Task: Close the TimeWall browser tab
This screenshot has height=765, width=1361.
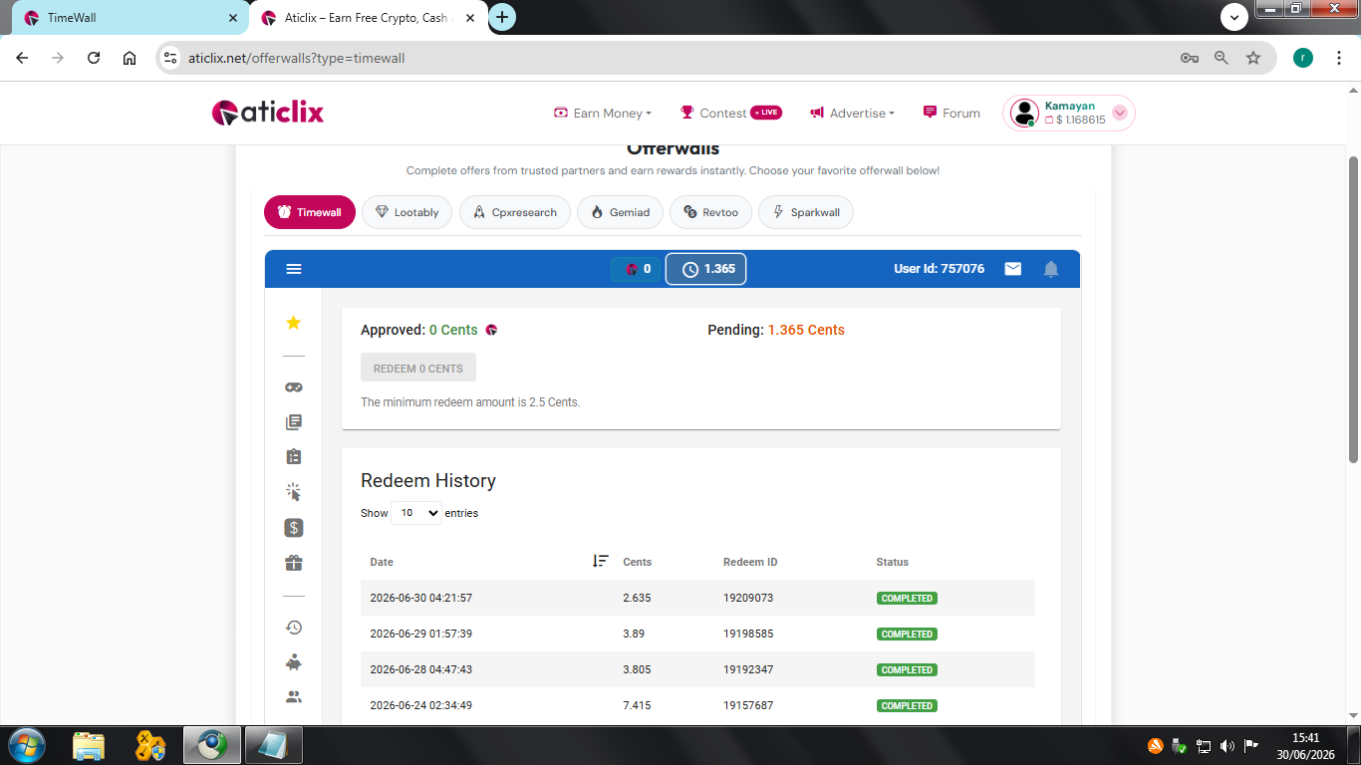Action: click(233, 18)
